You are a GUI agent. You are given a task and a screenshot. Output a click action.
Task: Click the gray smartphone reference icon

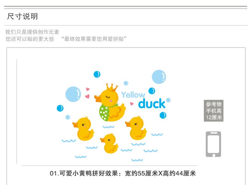(213, 144)
